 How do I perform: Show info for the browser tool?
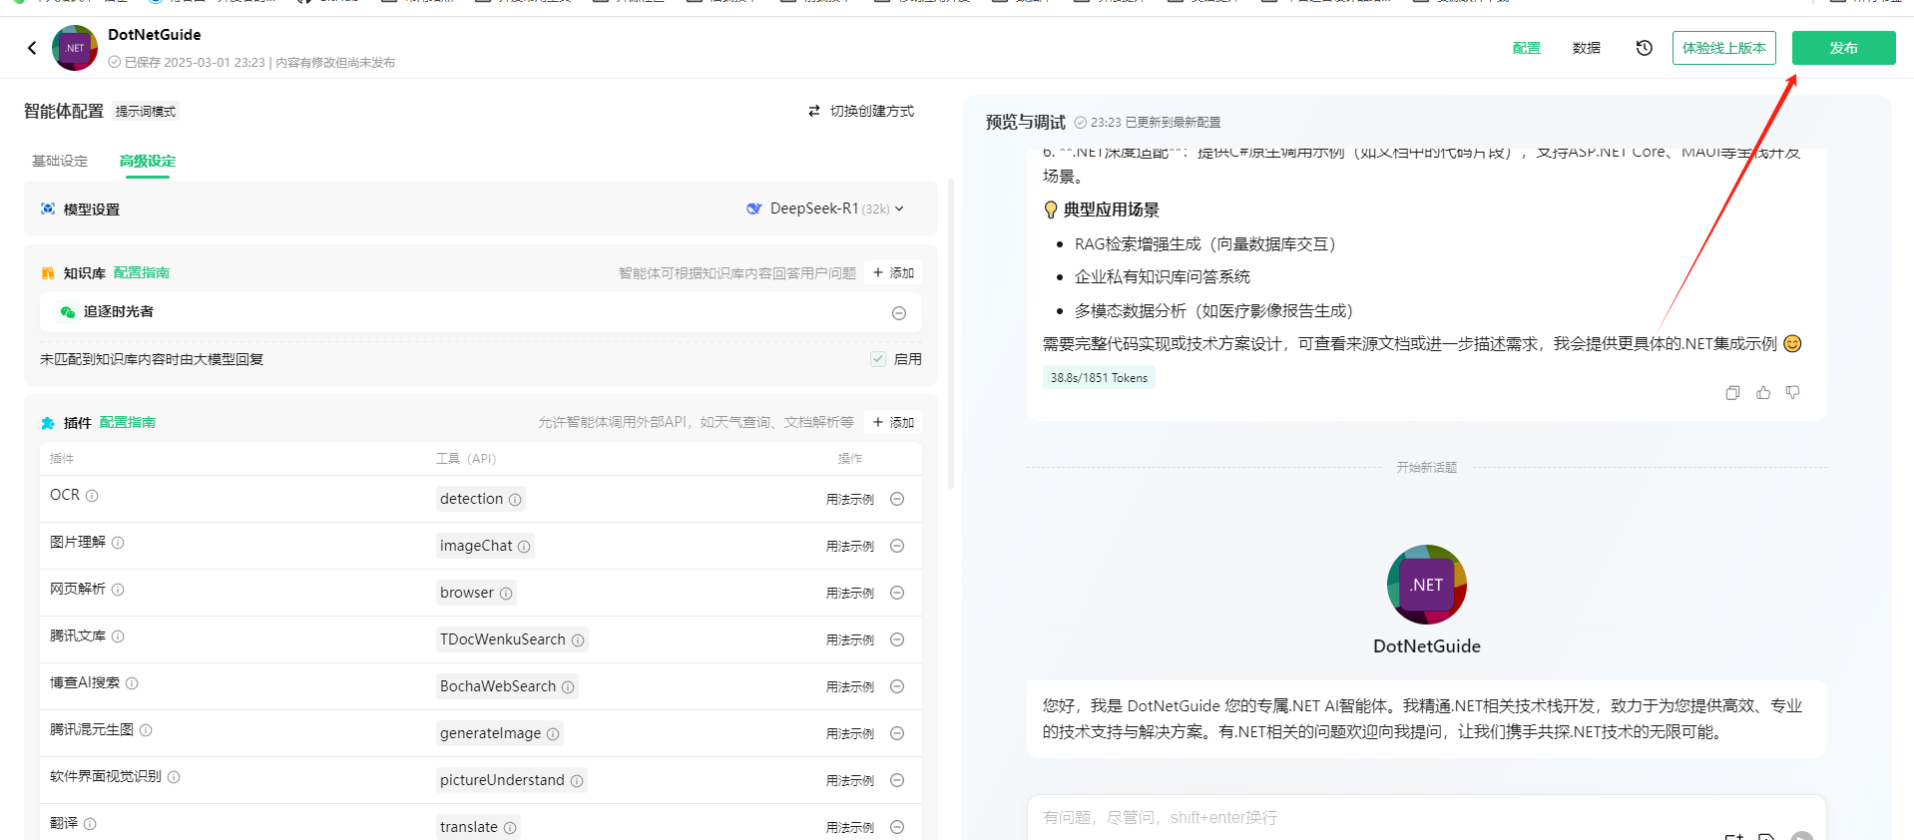[x=506, y=594]
